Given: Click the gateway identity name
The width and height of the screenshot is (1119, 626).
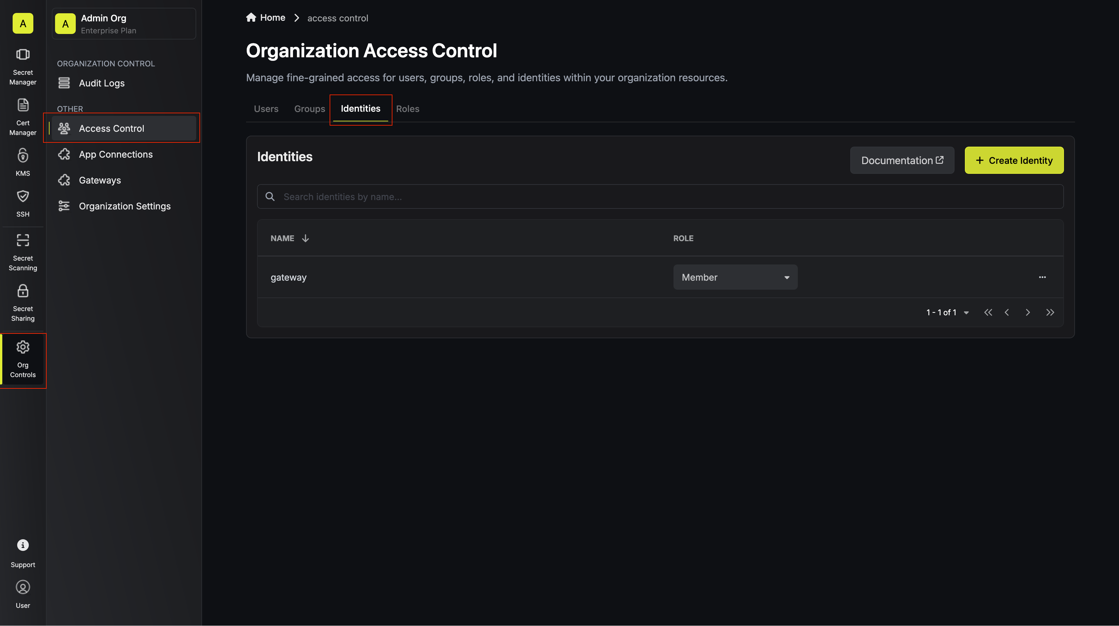Looking at the screenshot, I should (288, 277).
